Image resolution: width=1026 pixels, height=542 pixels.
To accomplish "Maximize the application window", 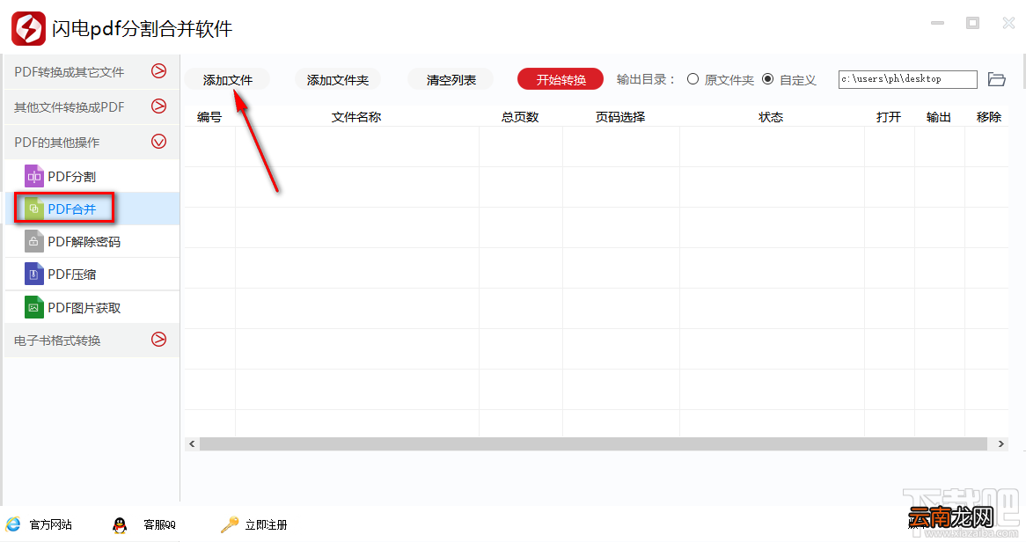I will pos(973,23).
